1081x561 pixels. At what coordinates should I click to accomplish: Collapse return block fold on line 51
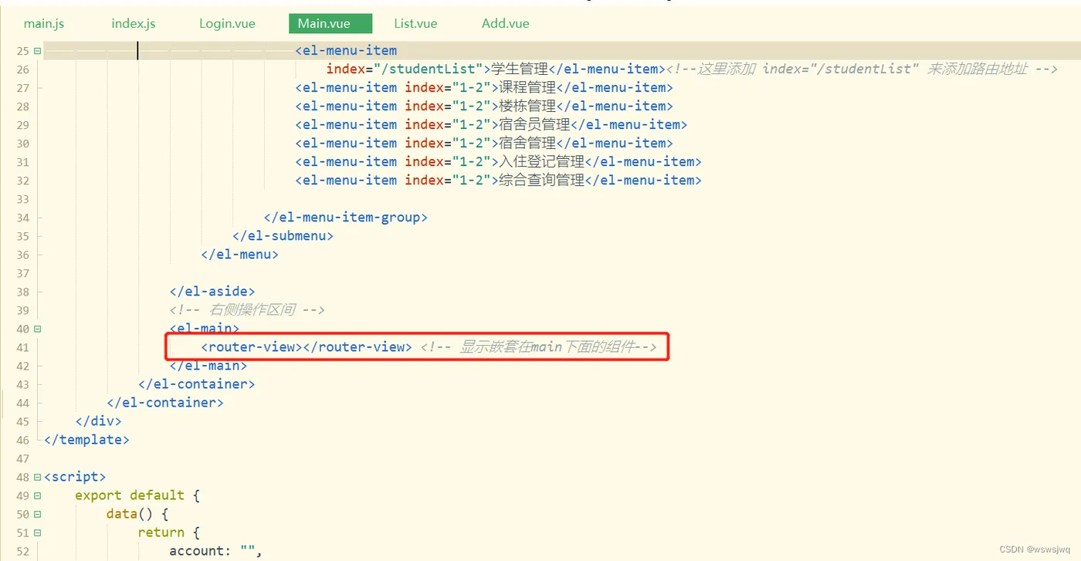point(37,532)
